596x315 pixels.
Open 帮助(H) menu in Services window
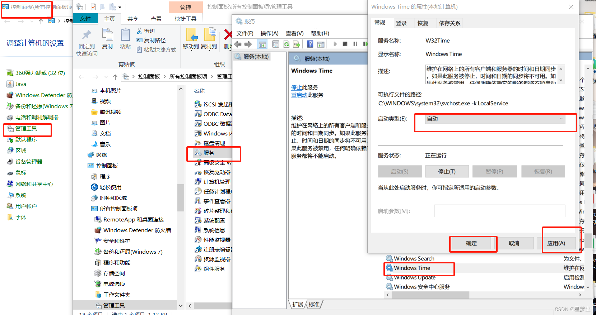[x=320, y=33]
